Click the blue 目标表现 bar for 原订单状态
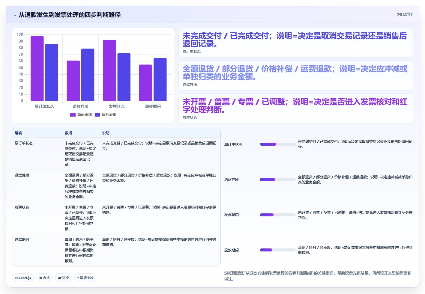Screen dimensions: 425x294 (52, 73)
